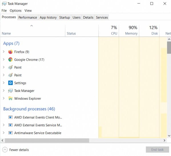This screenshot has height=156, width=171.
Task: Click the Apps (7) group heading
Action: pyautogui.click(x=11, y=43)
